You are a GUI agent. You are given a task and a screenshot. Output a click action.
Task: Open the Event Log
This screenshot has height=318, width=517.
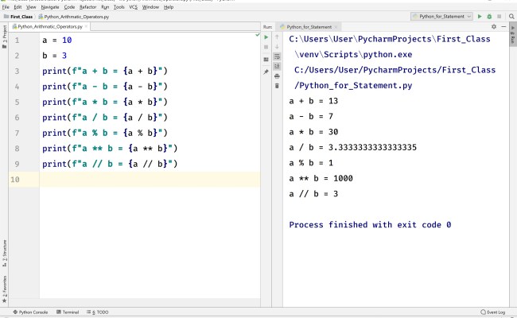[493, 312]
